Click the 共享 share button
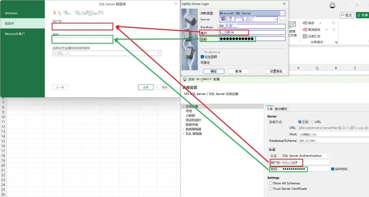 [363, 15]
